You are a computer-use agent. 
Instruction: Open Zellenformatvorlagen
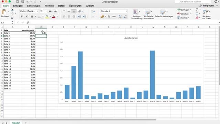pyautogui.click(x=164, y=13)
